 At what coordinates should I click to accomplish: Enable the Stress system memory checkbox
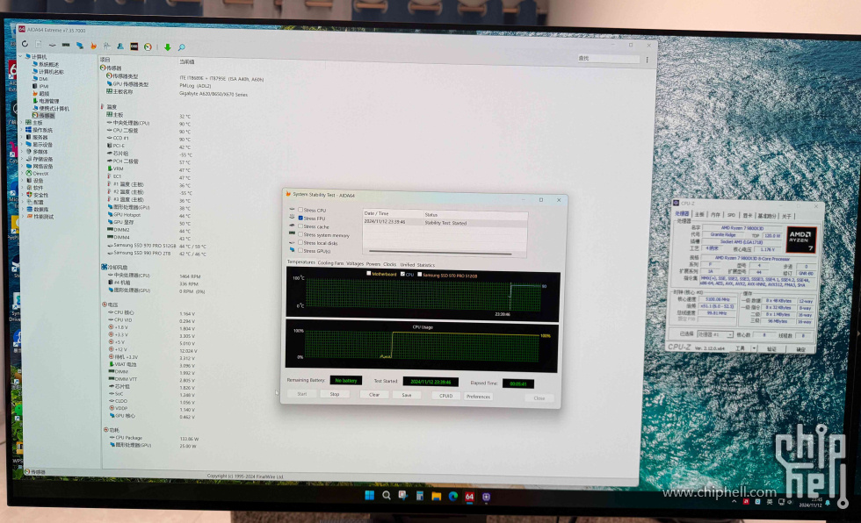[x=300, y=234]
